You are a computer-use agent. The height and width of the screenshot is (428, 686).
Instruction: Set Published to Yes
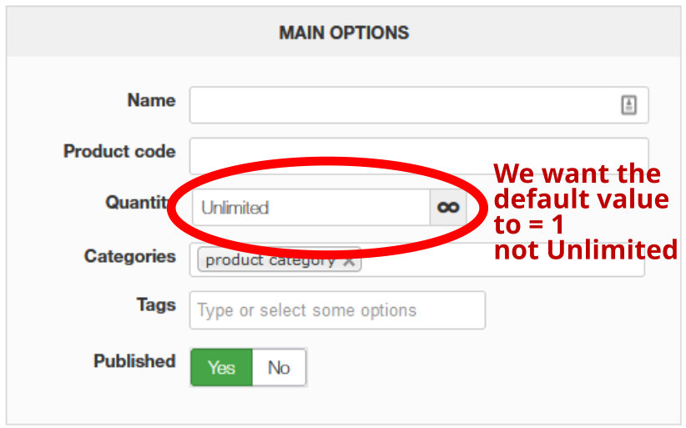[x=221, y=367]
